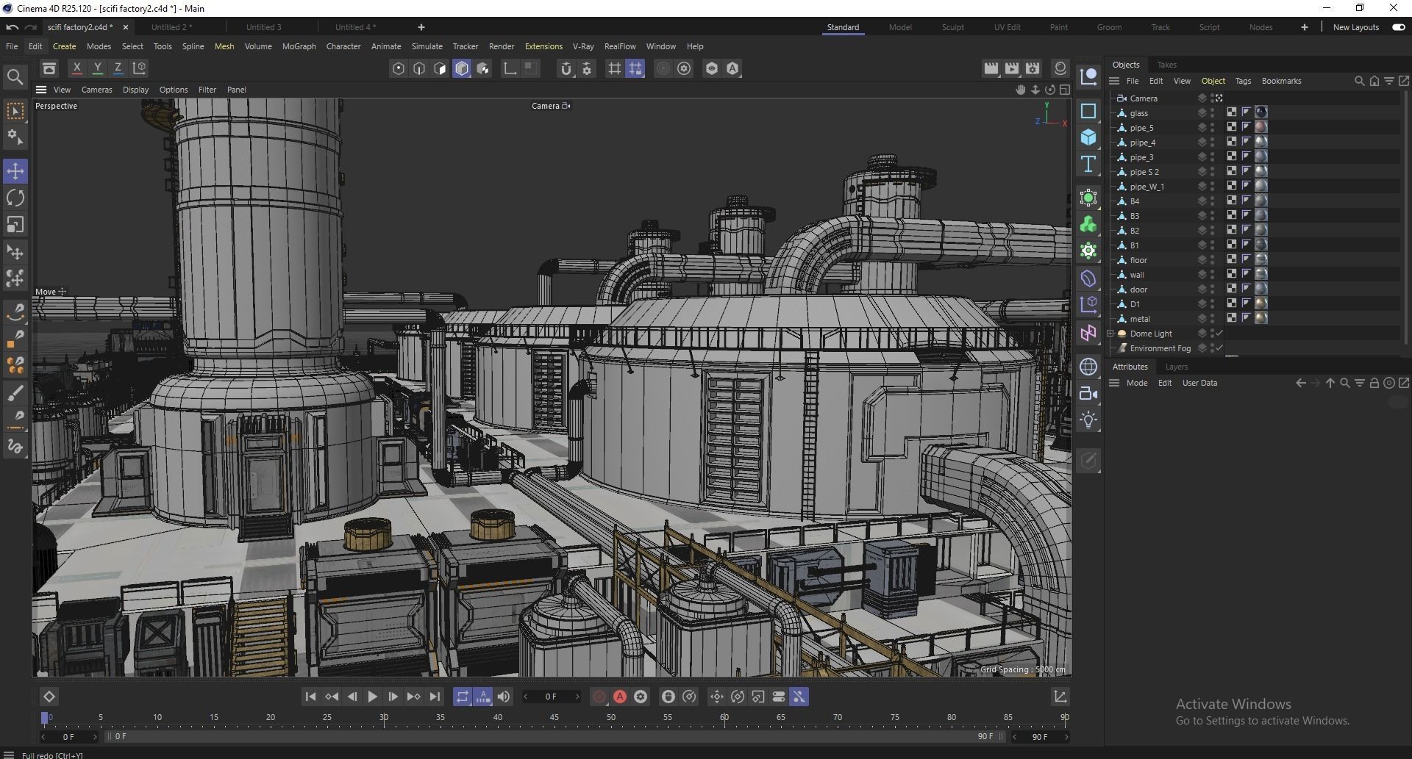Open the Cameras viewport menu

[96, 90]
